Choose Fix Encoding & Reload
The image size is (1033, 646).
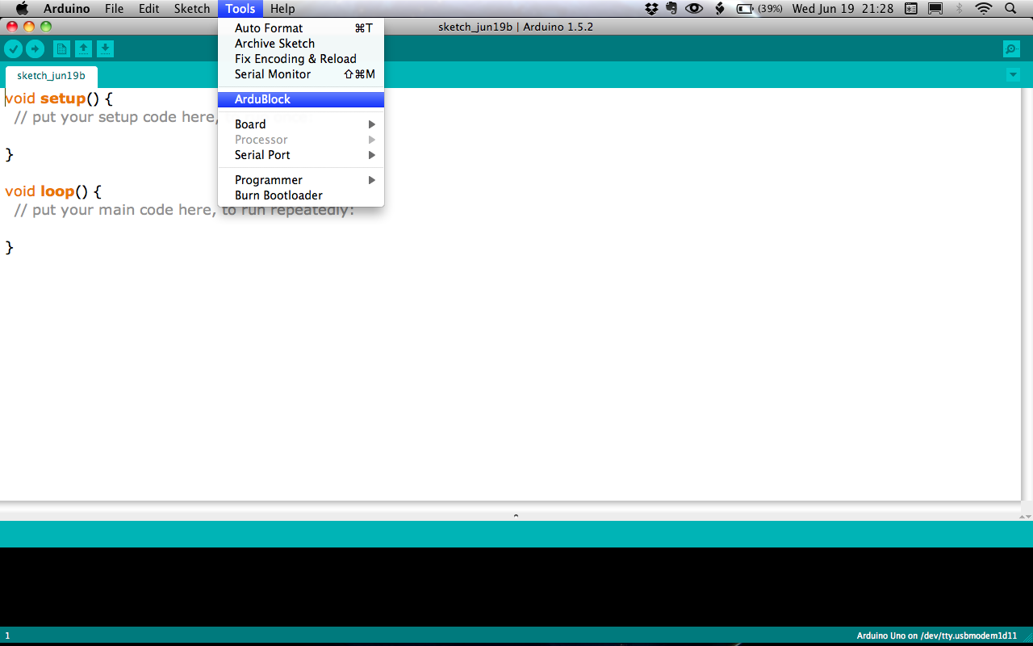tap(301, 59)
